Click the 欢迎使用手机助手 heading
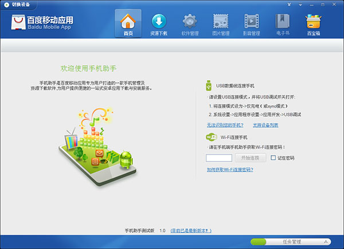Screen dimensions: 344x249 click(88, 69)
